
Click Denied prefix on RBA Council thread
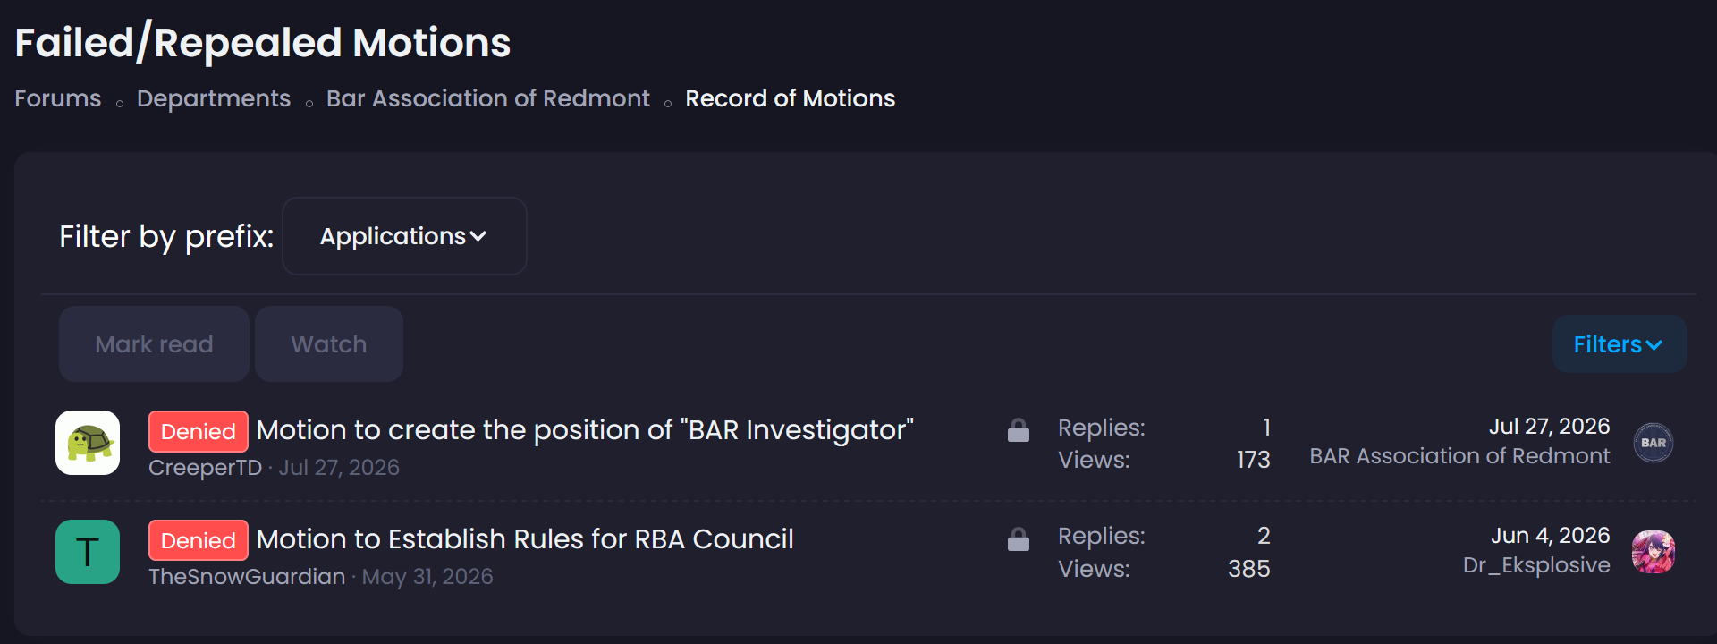coord(199,540)
